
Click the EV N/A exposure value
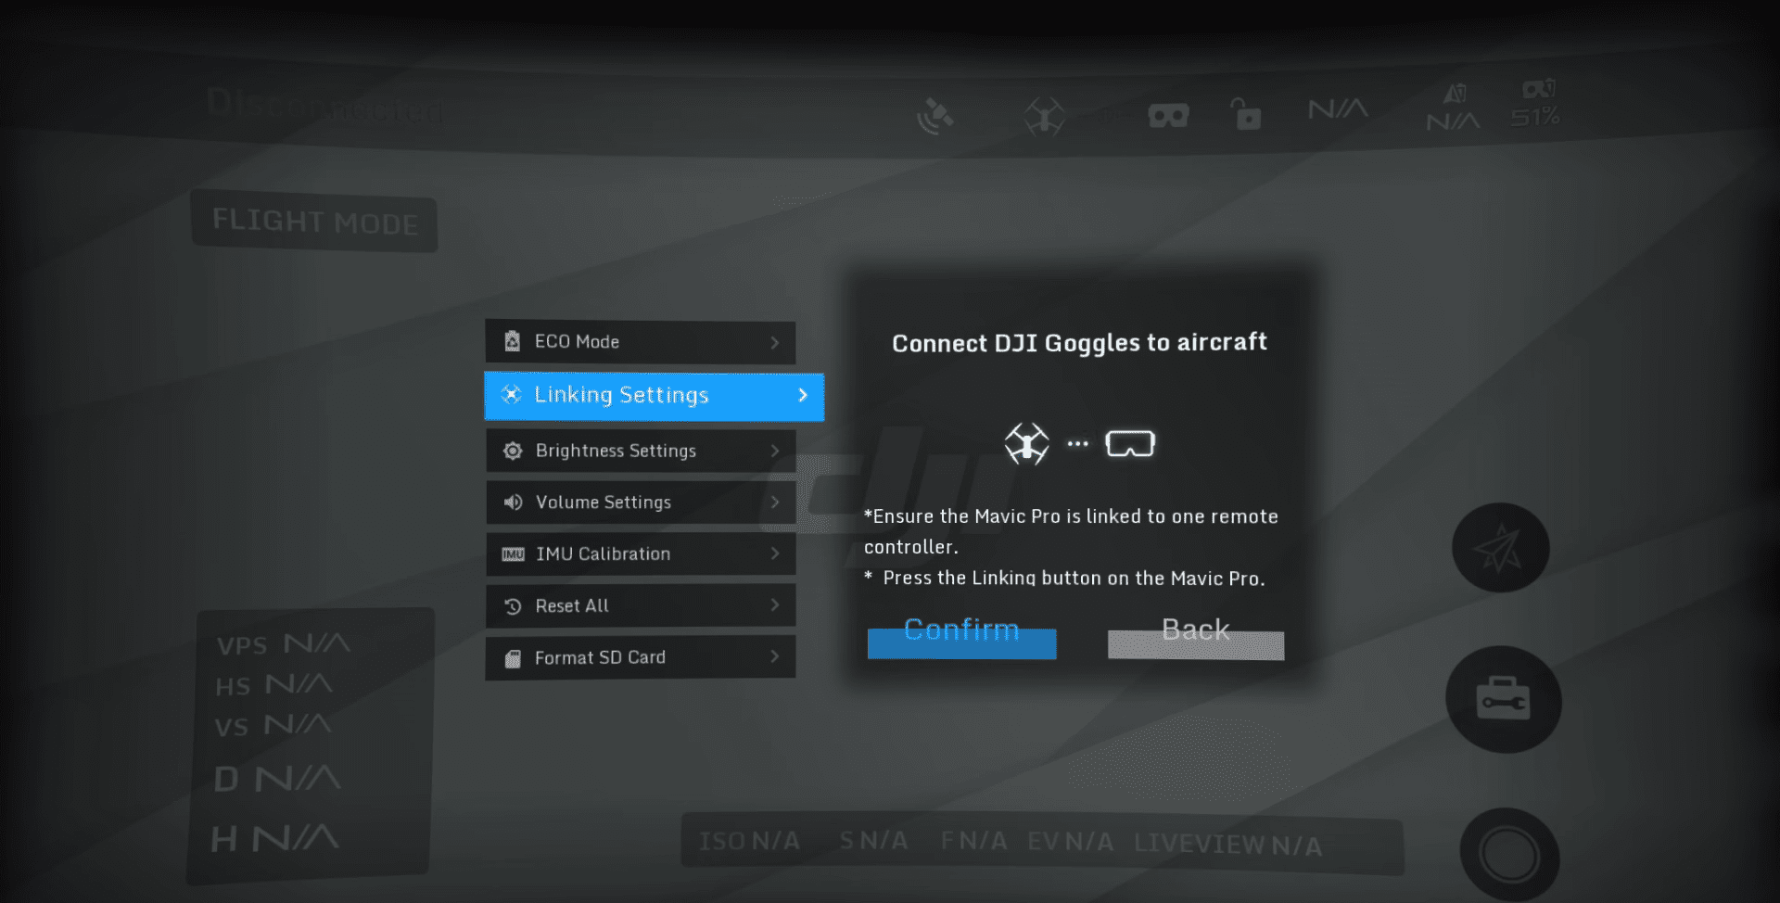1070,842
